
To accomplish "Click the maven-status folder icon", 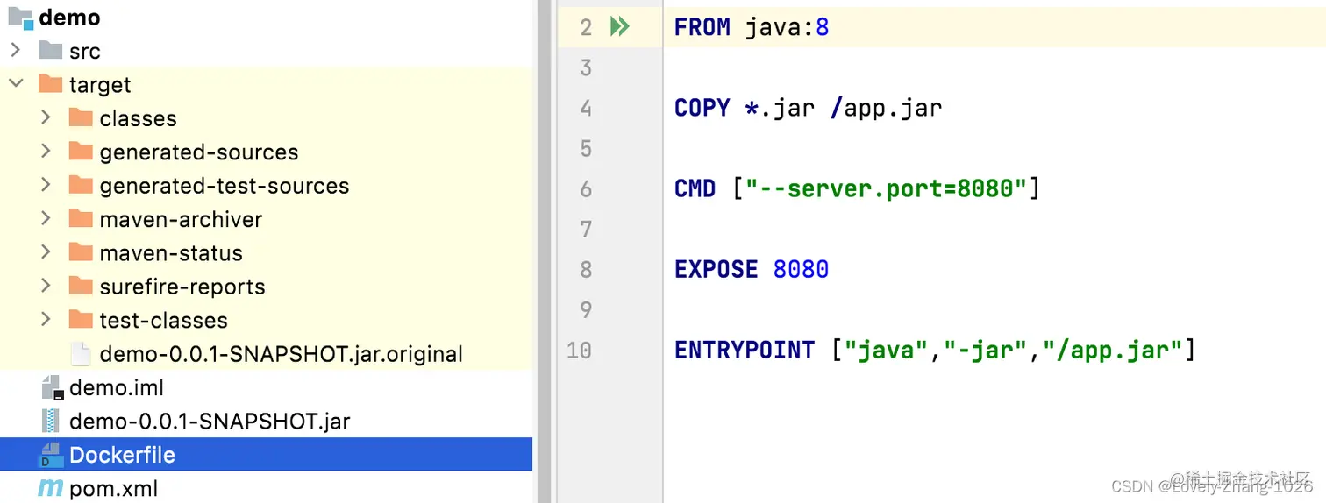I will tap(81, 252).
